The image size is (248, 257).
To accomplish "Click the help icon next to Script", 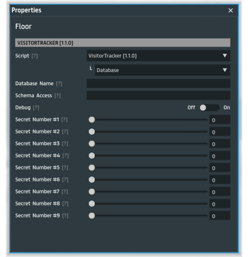I will coord(34,56).
